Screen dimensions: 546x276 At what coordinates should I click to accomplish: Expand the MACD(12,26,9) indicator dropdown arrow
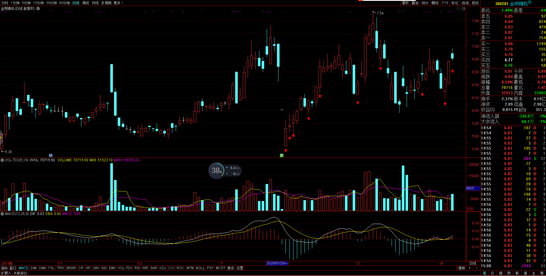[2, 214]
